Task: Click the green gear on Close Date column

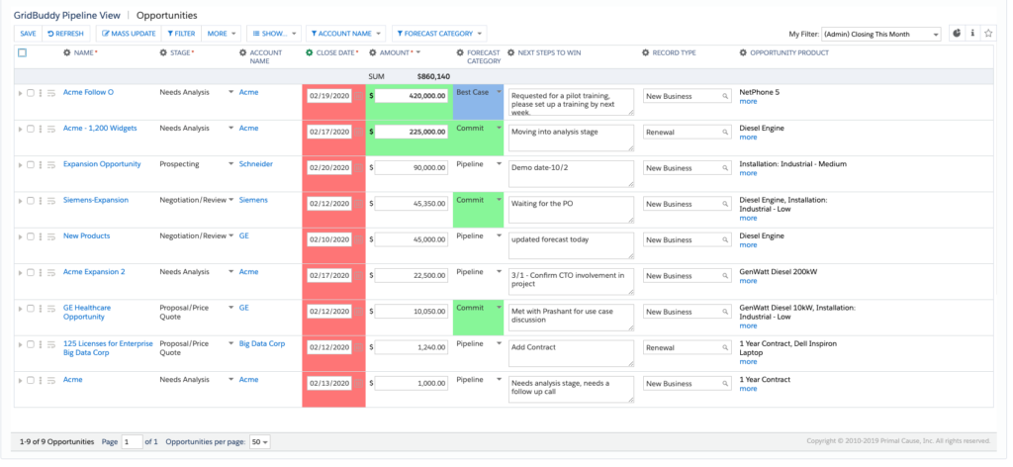Action: point(310,53)
